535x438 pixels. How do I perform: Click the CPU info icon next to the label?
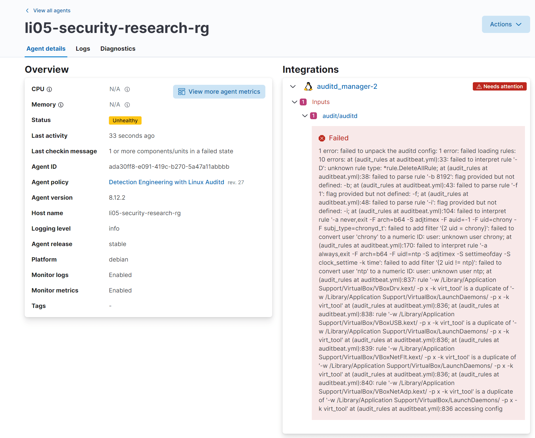coord(49,89)
